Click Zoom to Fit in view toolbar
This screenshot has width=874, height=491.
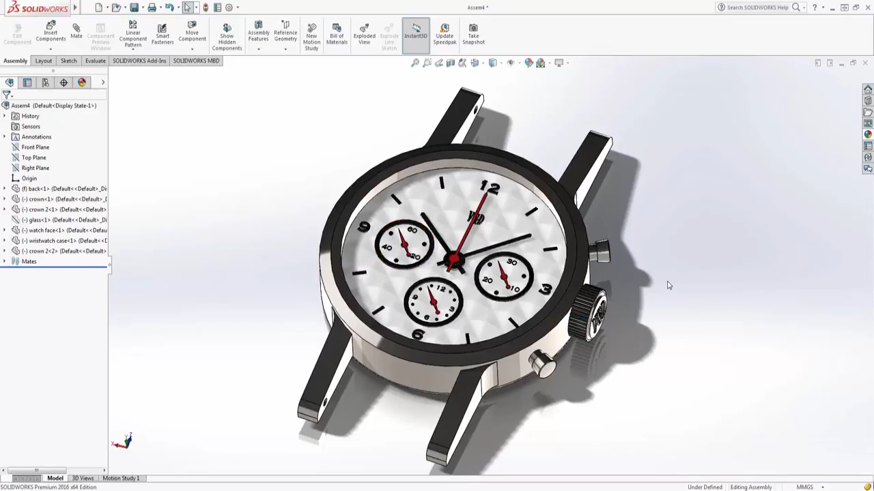pyautogui.click(x=414, y=63)
